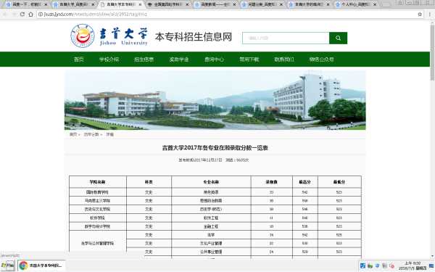This screenshot has height=272, width=435.
Task: Click the site search input field
Action: click(x=286, y=38)
